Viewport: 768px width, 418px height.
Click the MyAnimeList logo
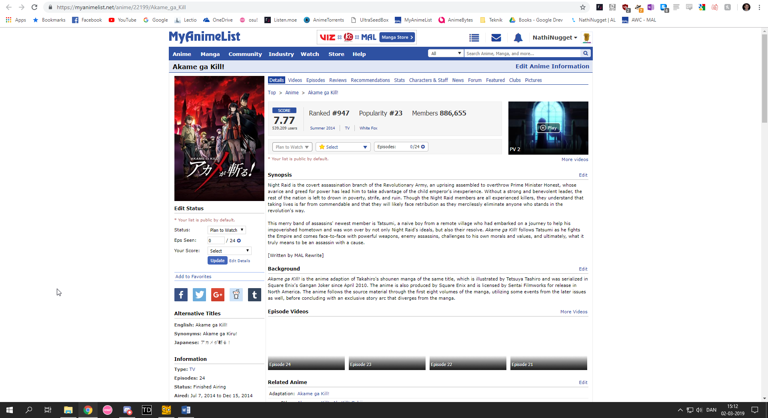204,37
